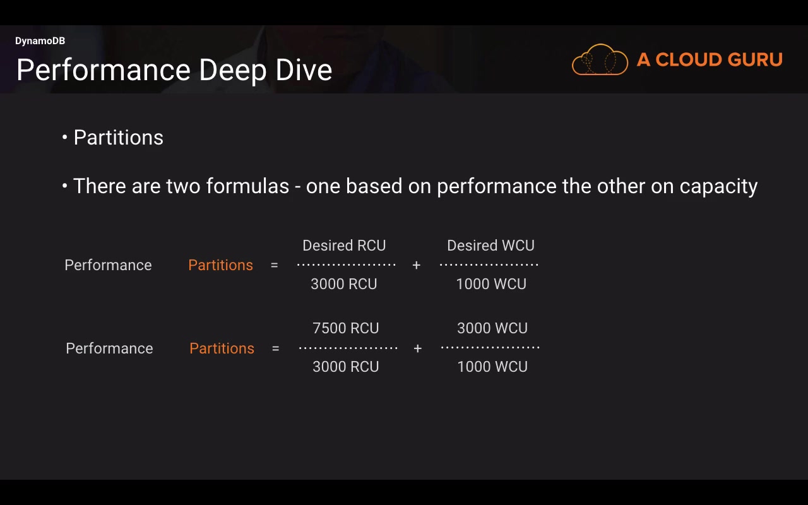Click the equals sign in the first formula
808x505 pixels.
pos(274,266)
